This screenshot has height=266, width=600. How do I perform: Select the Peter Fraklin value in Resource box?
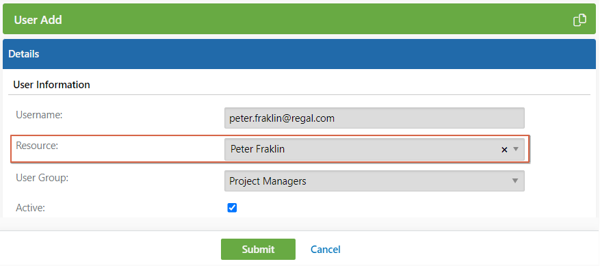257,149
